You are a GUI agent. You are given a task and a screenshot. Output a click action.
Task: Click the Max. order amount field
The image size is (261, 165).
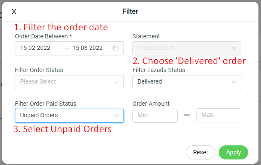point(219,115)
